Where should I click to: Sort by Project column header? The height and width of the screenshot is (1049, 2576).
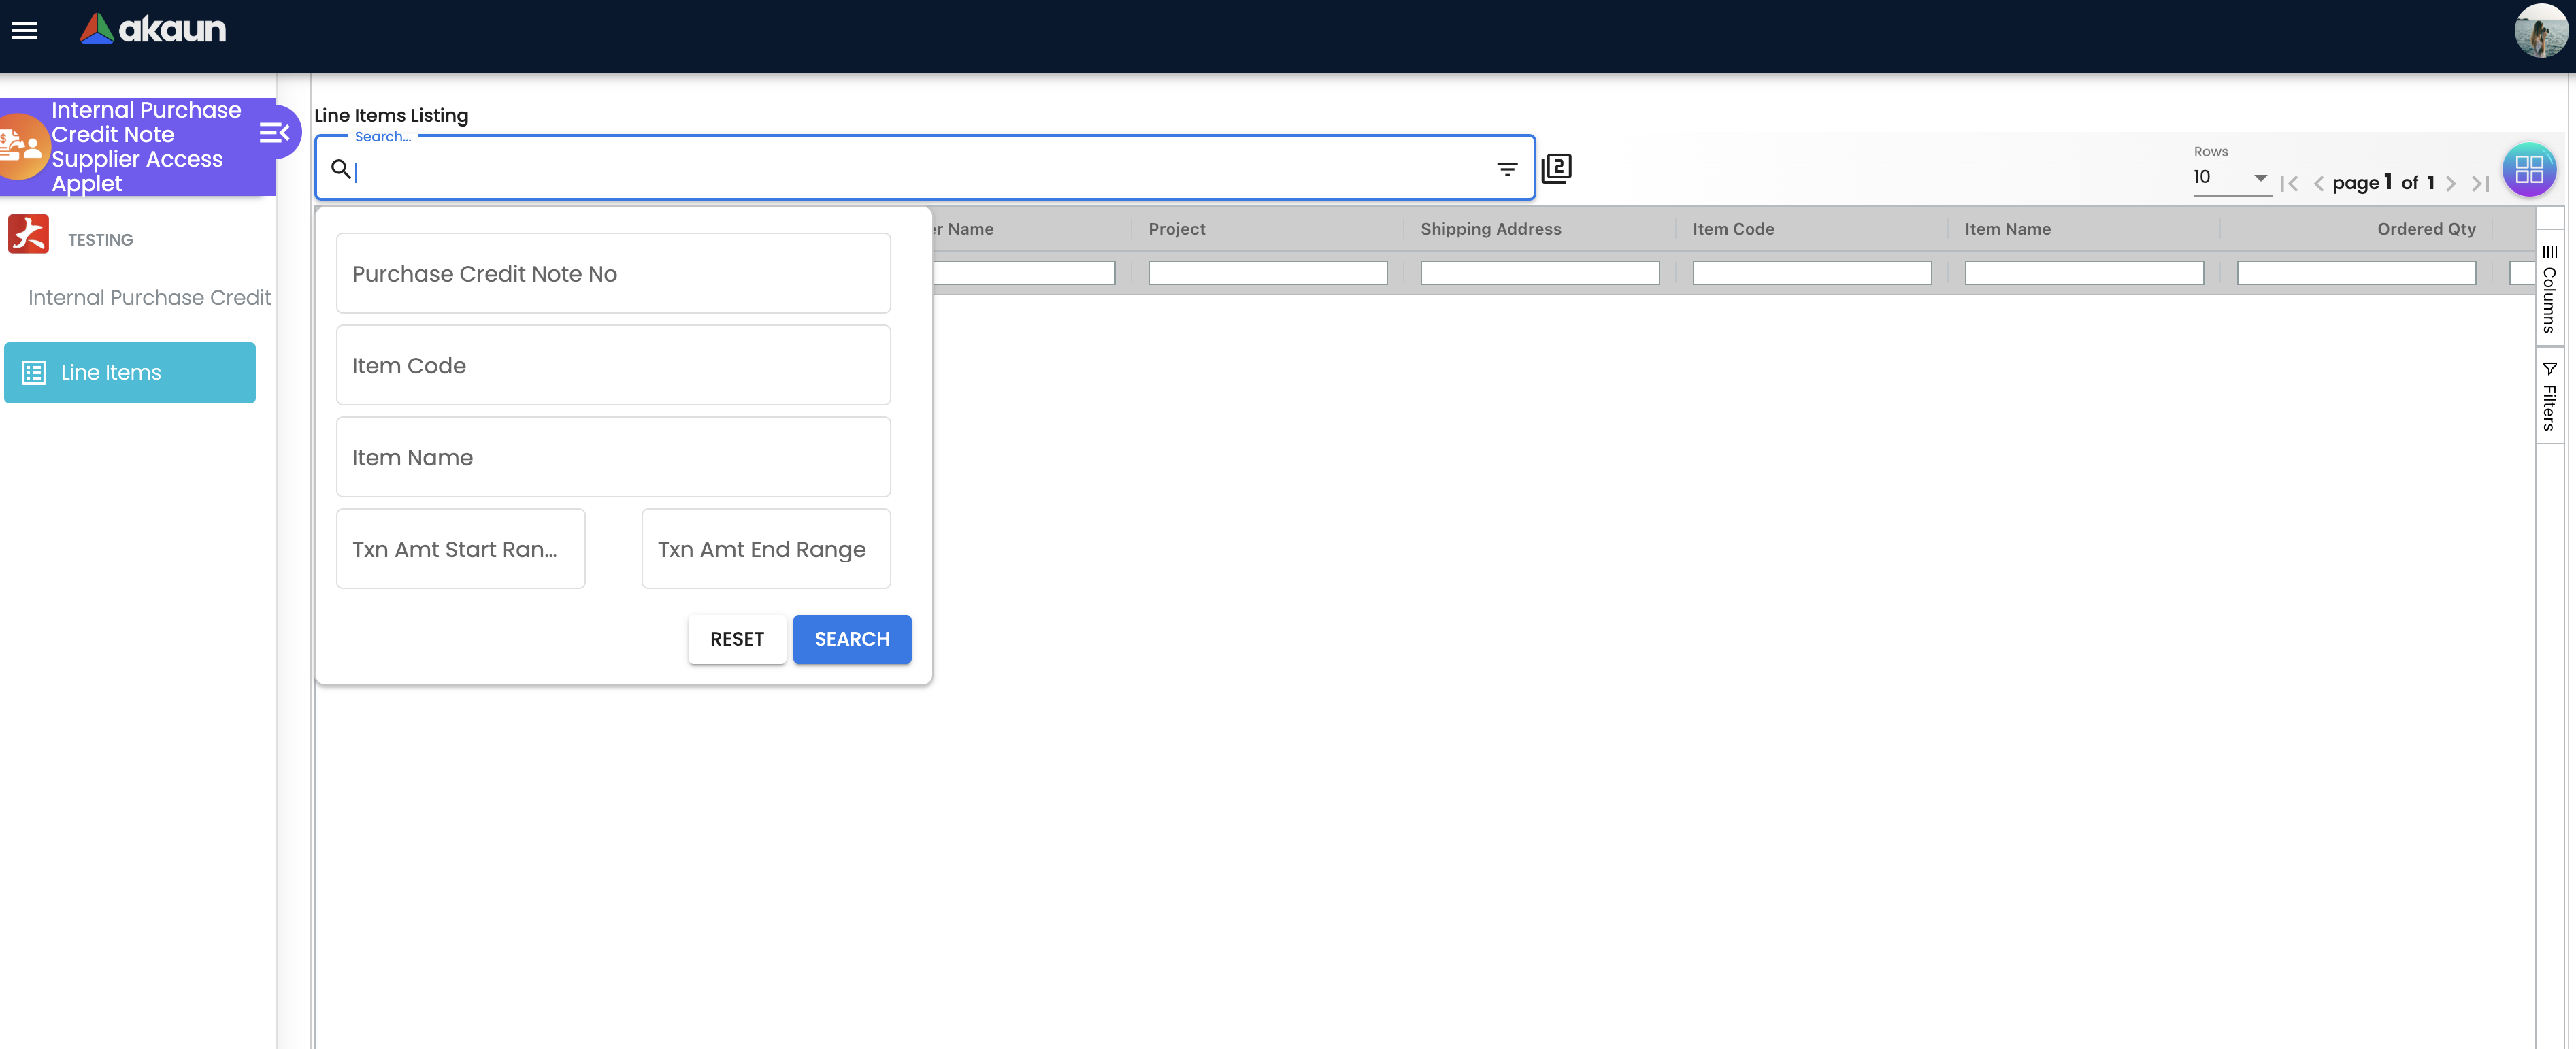tap(1177, 229)
